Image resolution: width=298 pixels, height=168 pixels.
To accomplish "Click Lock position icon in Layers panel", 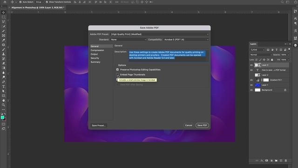I will point(264,60).
